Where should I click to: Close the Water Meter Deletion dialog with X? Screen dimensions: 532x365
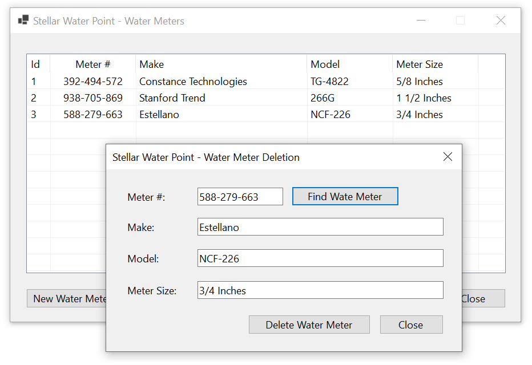(448, 157)
